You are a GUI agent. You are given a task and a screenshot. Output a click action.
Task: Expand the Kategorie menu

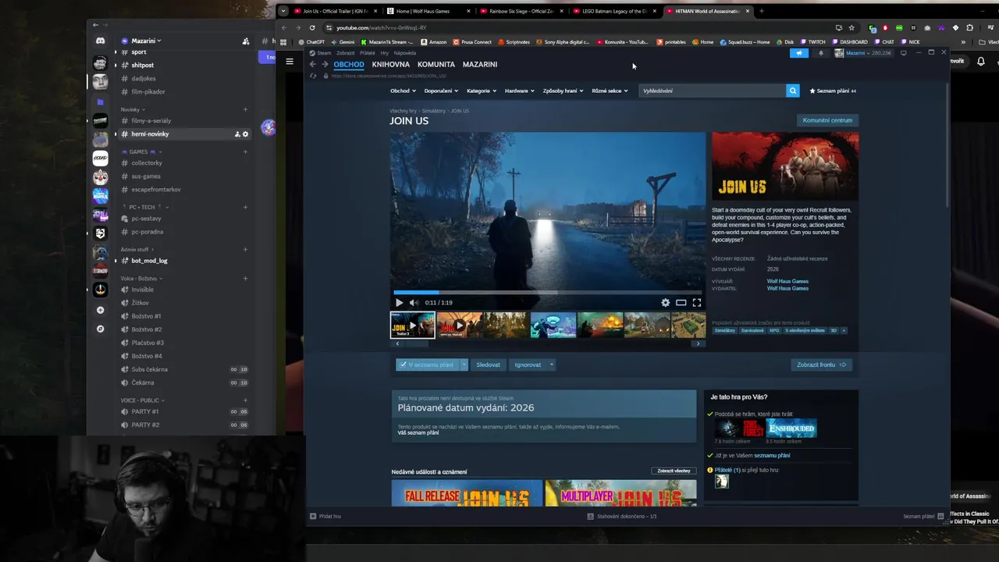tap(482, 91)
